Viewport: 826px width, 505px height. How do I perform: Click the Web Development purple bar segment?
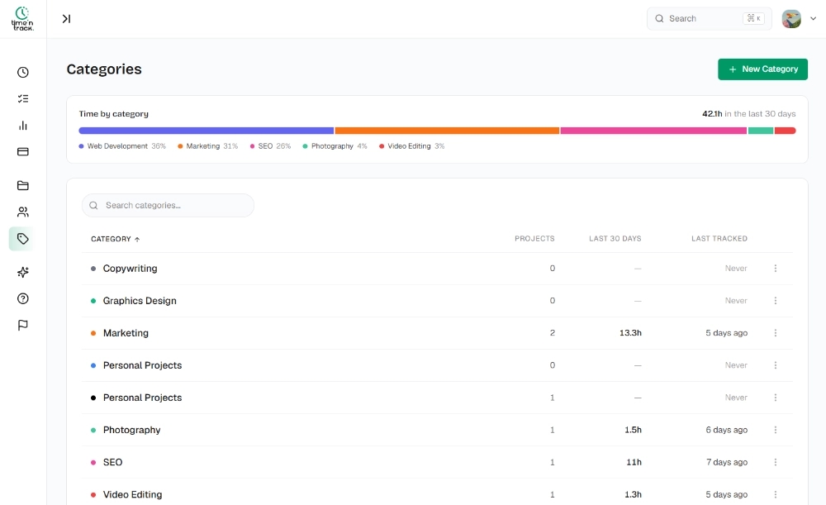point(206,131)
